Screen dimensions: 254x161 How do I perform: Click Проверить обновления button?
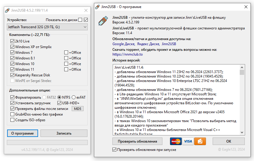[137, 141]
